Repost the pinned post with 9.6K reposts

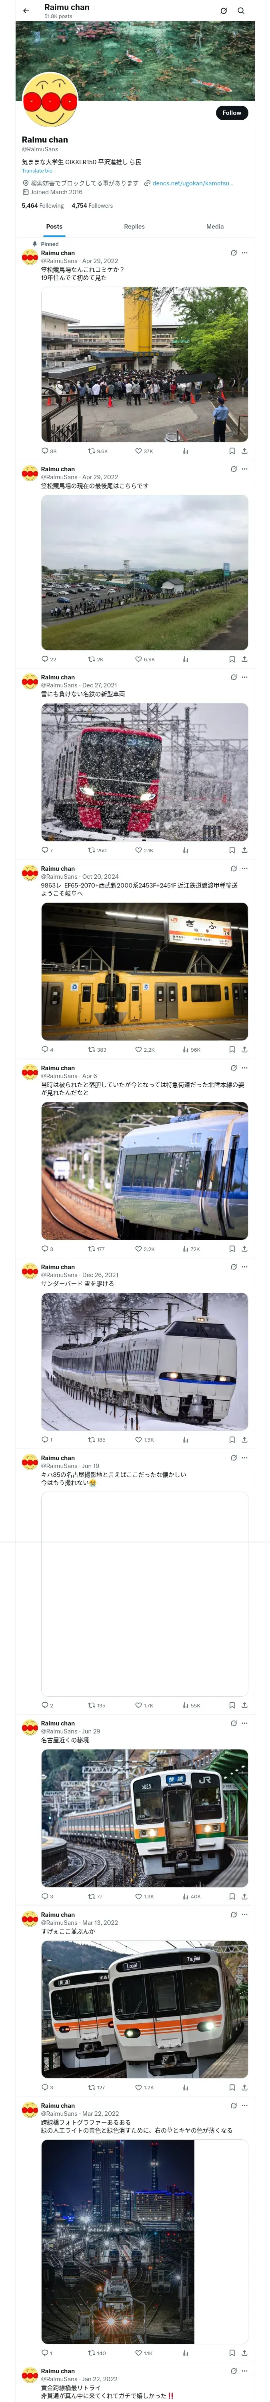97,450
